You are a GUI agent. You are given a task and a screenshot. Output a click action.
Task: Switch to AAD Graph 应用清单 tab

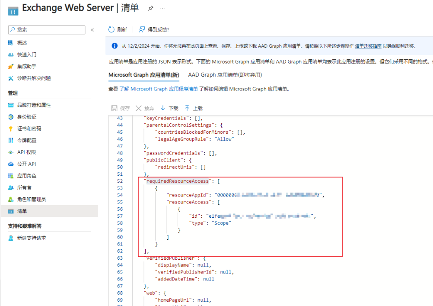click(x=225, y=75)
